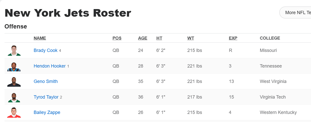311x122 pixels.
Task: Click the Offense section heading
Action: coord(16,26)
